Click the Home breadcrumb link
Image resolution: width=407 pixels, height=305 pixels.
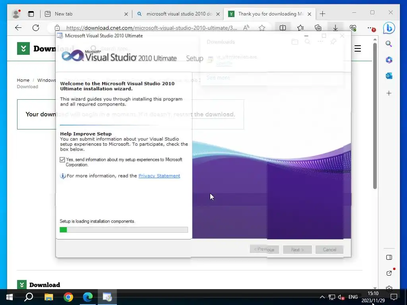23,80
